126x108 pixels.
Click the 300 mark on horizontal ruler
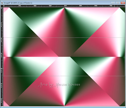[50, 6]
